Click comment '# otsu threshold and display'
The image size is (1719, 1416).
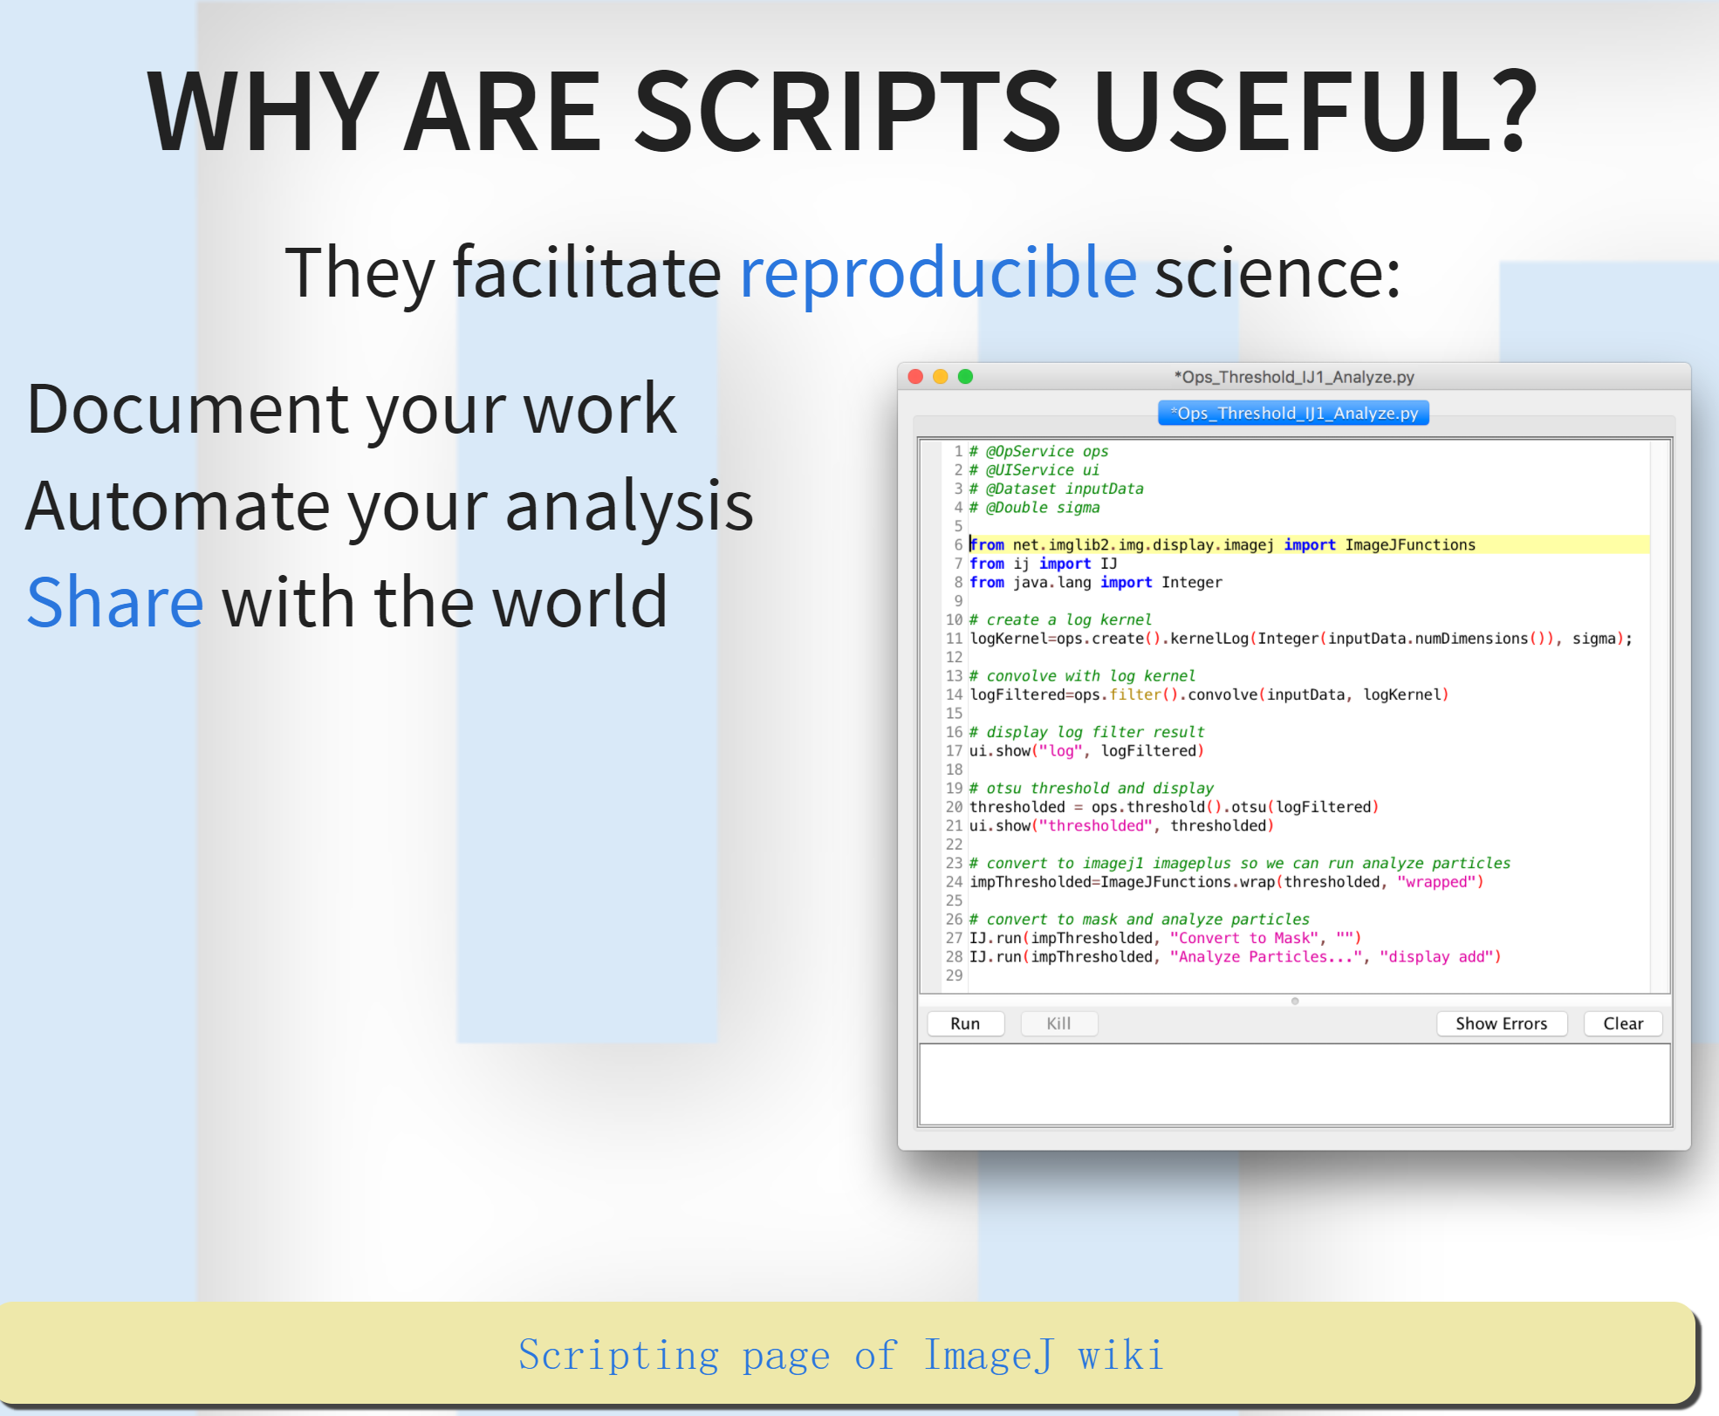[x=1091, y=788]
